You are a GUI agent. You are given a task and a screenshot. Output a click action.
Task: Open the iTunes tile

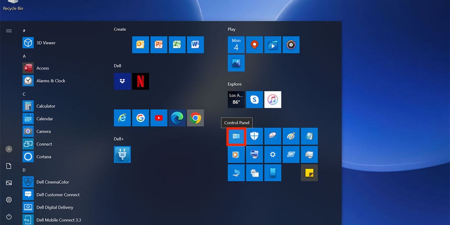coord(272,100)
